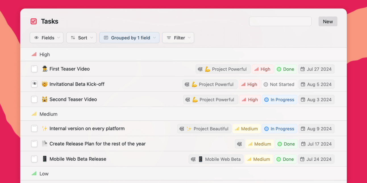Image resolution: width=367 pixels, height=183 pixels.
Task: Open the Fields dropdown
Action: click(x=47, y=38)
